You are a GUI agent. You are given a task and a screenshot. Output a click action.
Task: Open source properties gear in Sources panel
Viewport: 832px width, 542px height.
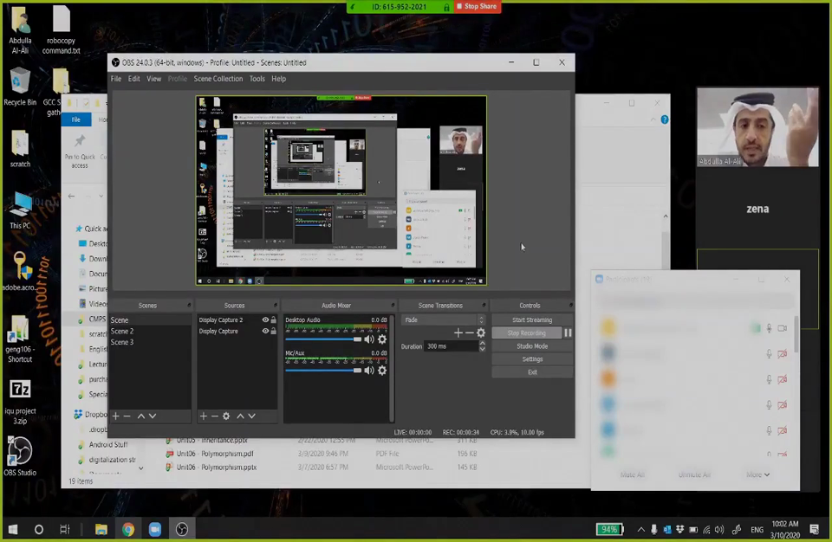tap(226, 416)
